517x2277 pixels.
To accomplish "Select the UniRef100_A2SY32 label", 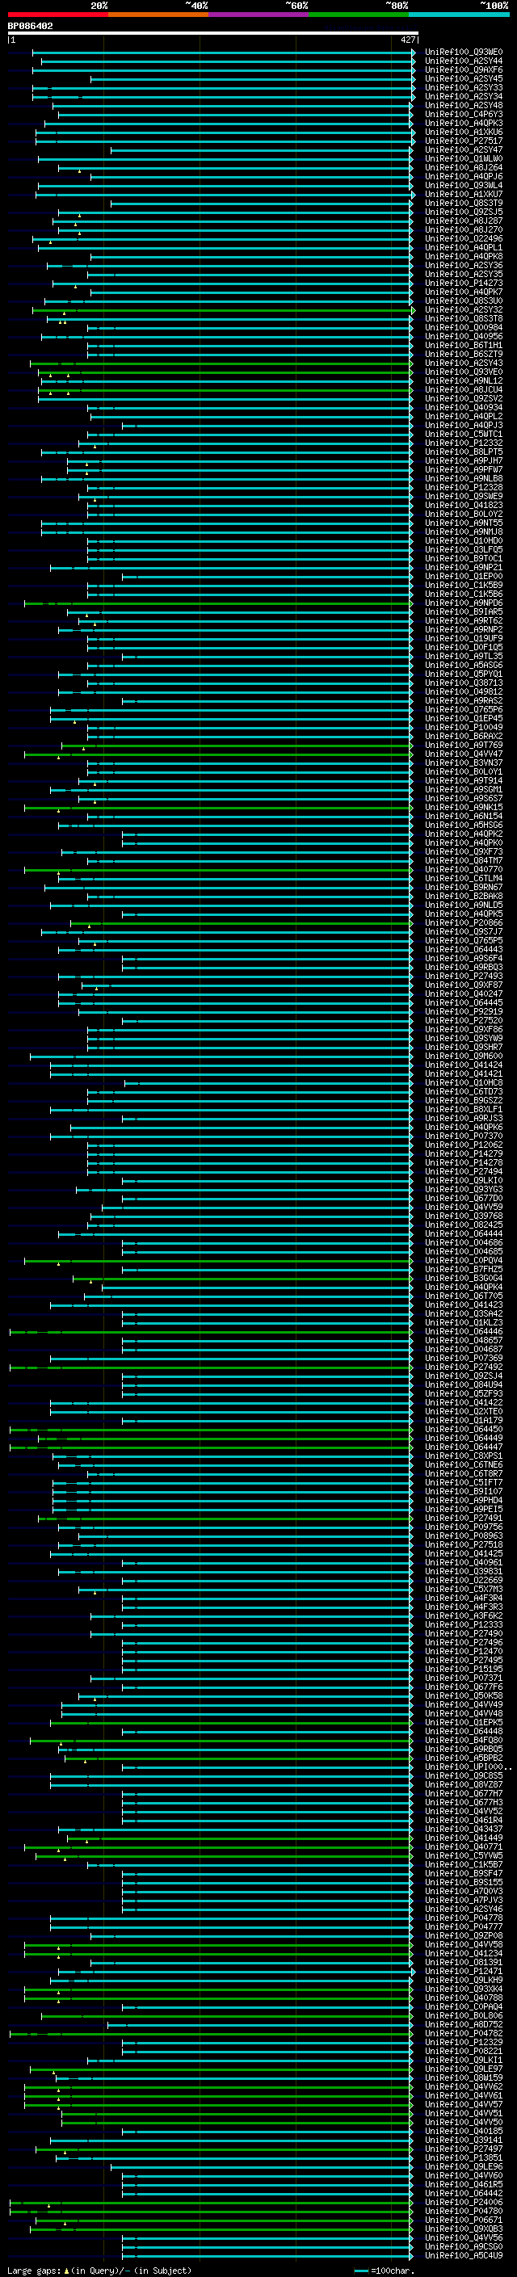I will point(464,310).
